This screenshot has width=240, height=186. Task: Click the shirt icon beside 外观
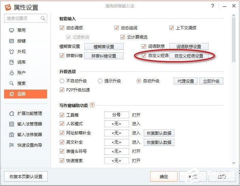12,52
